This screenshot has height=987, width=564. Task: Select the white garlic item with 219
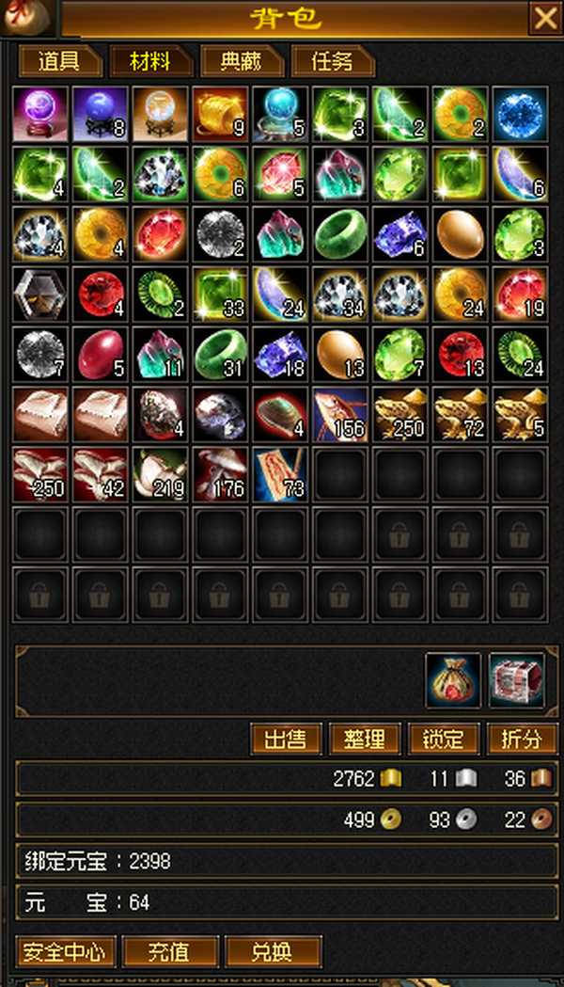161,474
